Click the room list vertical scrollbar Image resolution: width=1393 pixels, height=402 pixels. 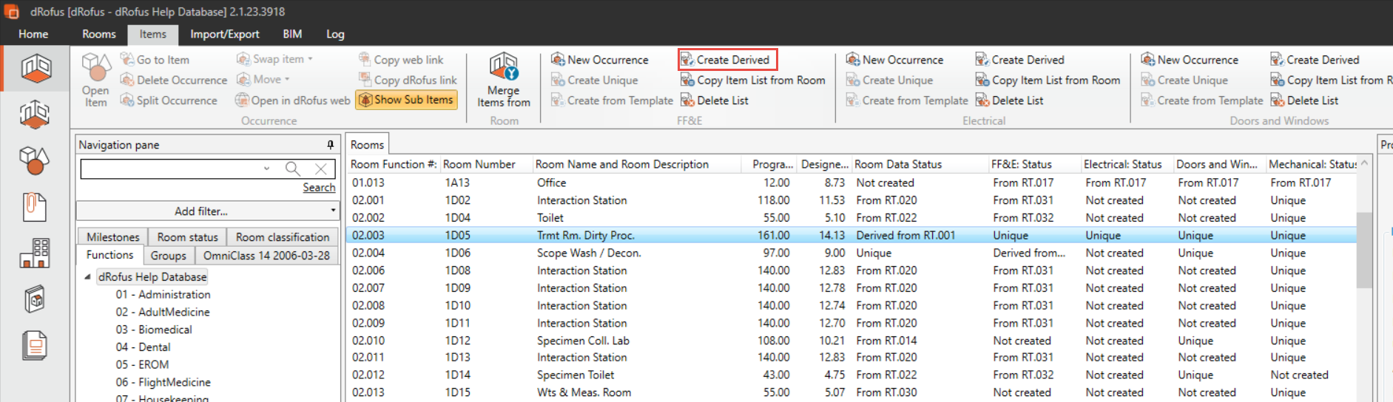pos(1364,250)
